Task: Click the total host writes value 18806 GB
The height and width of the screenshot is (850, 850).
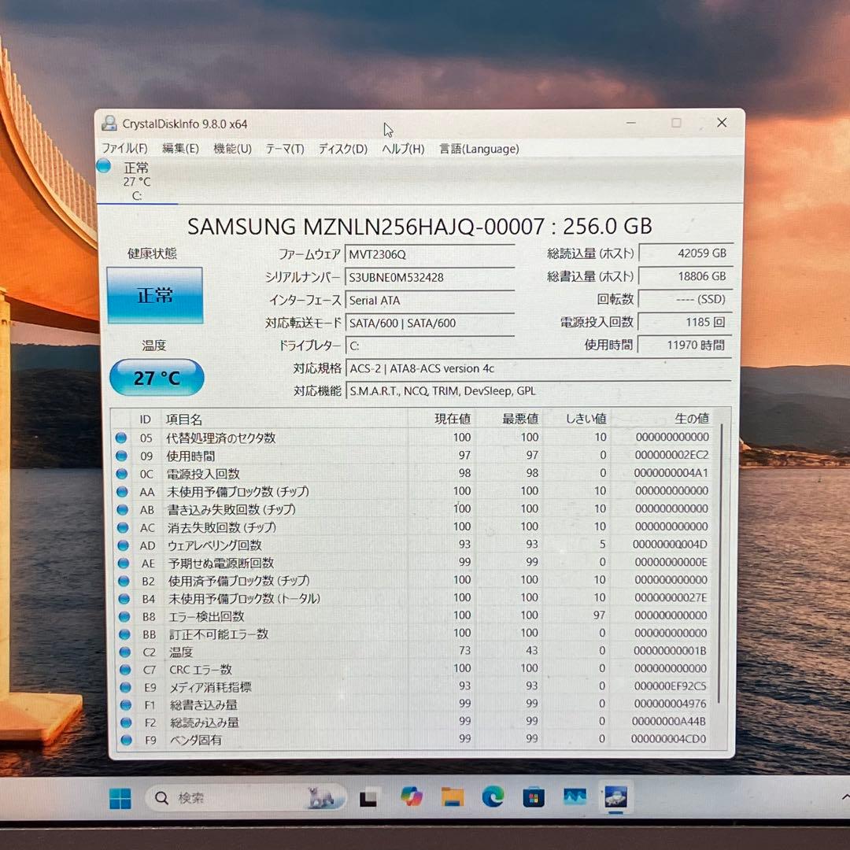Action: tap(686, 276)
